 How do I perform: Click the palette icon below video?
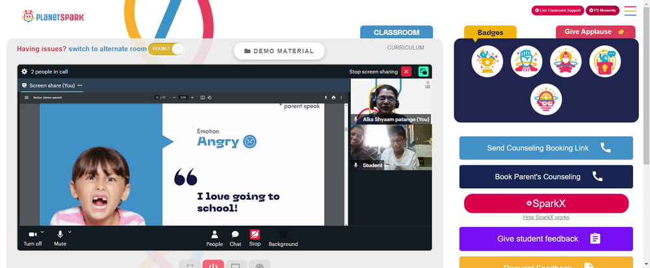(259, 265)
